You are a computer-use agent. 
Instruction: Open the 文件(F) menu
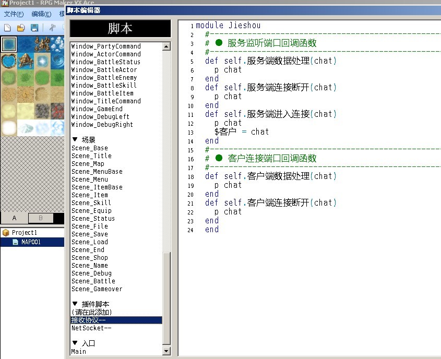(14, 14)
